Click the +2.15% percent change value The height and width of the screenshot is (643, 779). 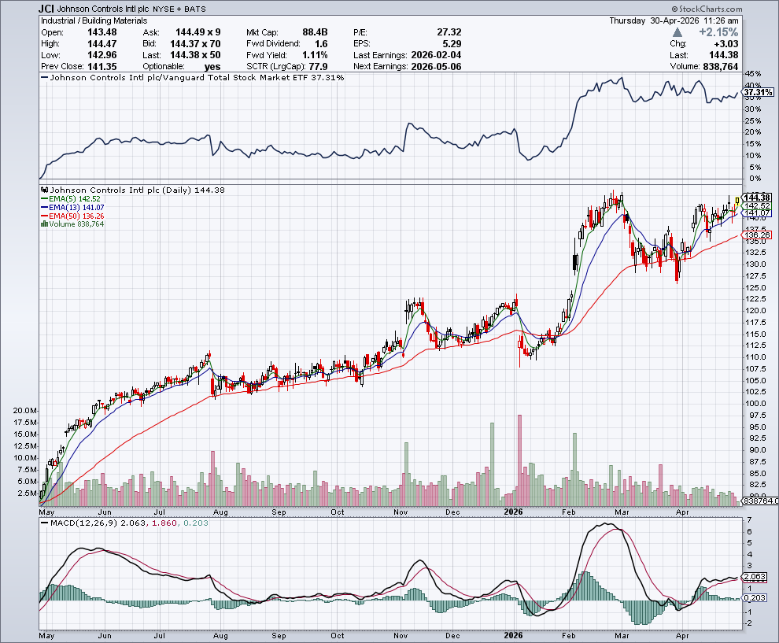(x=718, y=32)
